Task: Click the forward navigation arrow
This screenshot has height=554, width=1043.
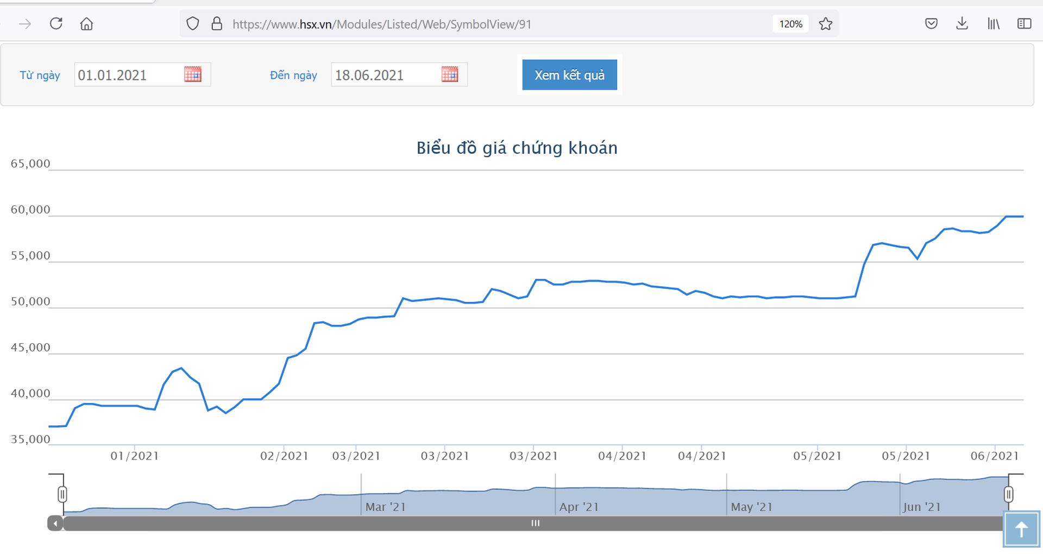Action: tap(25, 24)
